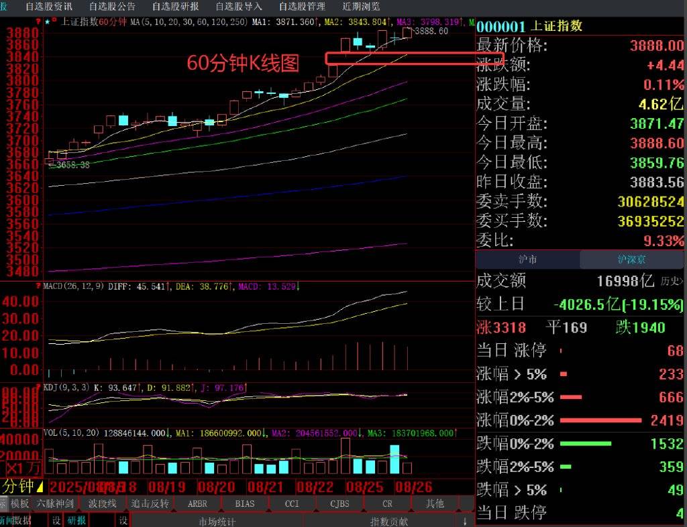Click the 设 settings icon right of 研报
The width and height of the screenshot is (687, 527).
coord(123,520)
